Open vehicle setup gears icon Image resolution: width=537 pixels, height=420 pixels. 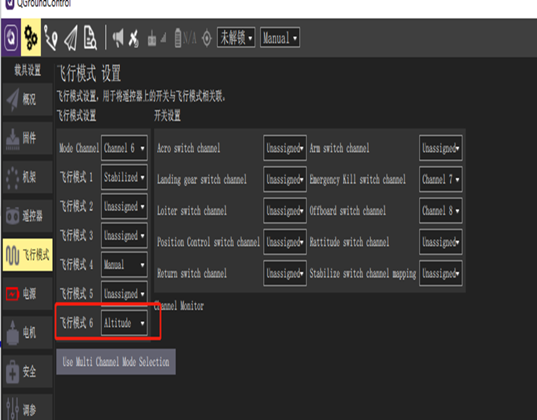tap(31, 38)
